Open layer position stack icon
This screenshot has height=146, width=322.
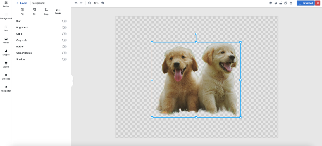[271, 3]
